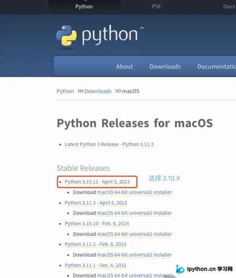Click the Stable Releases heading
This screenshot has width=236, height=278.
[83, 168]
